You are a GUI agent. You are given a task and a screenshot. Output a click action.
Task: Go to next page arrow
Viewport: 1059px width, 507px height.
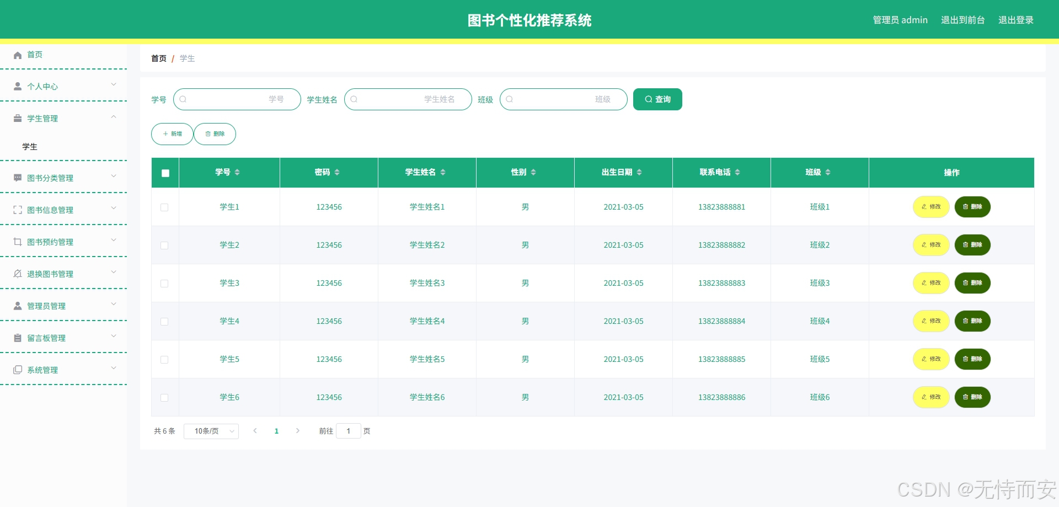pyautogui.click(x=298, y=431)
